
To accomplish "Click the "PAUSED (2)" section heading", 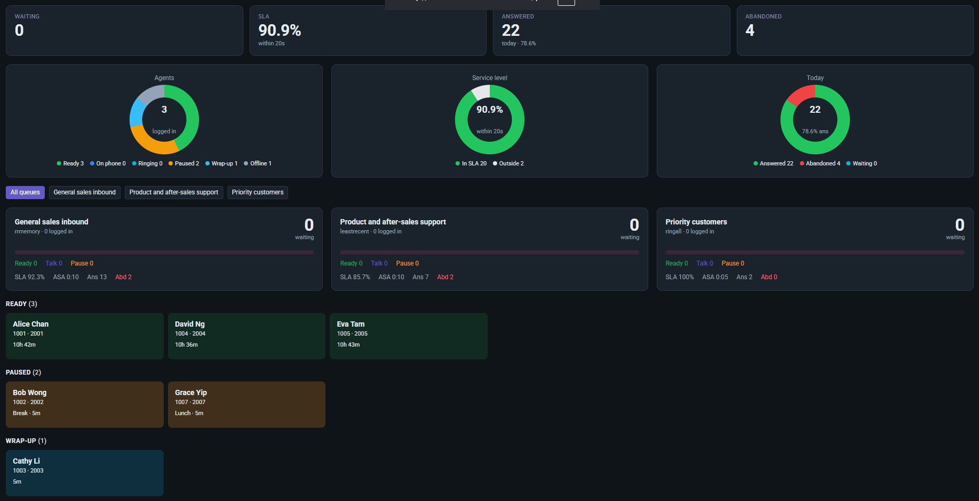I will tap(23, 372).
